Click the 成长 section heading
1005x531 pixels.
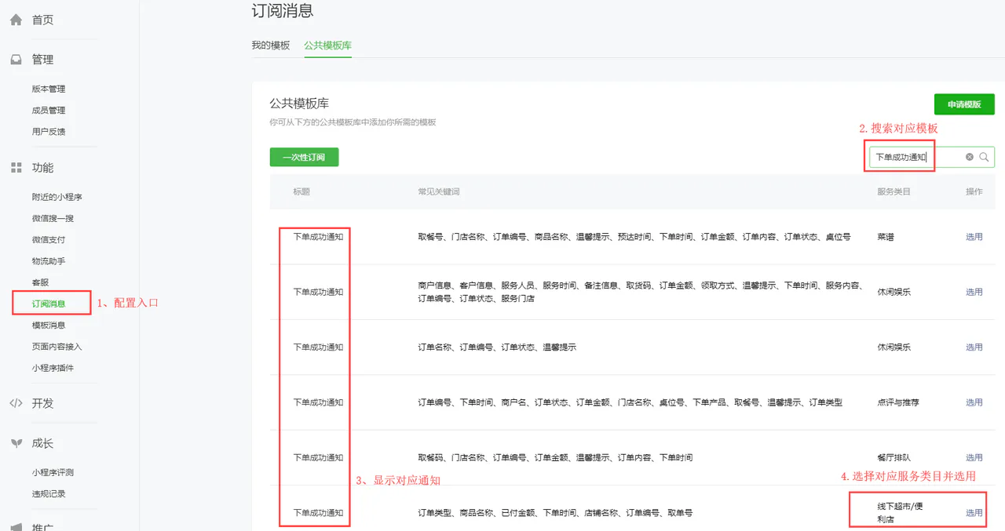(x=42, y=443)
